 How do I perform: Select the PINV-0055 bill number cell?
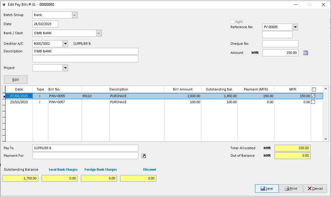pyautogui.click(x=65, y=96)
